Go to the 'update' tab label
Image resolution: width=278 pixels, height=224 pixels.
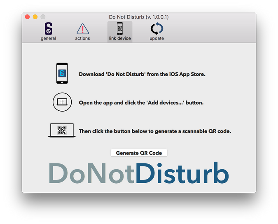tap(157, 39)
